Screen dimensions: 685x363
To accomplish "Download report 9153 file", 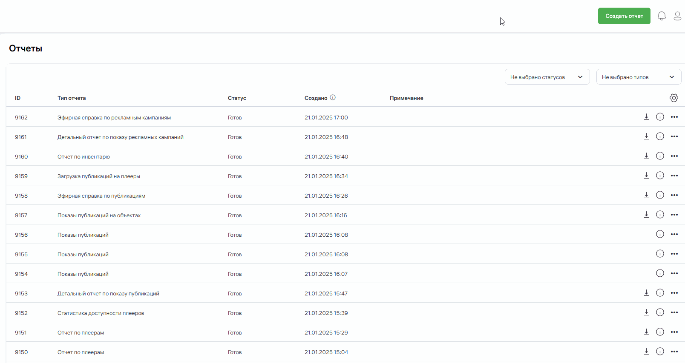I will coord(646,293).
